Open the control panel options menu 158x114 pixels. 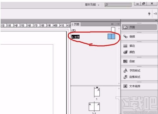coord(155,14)
